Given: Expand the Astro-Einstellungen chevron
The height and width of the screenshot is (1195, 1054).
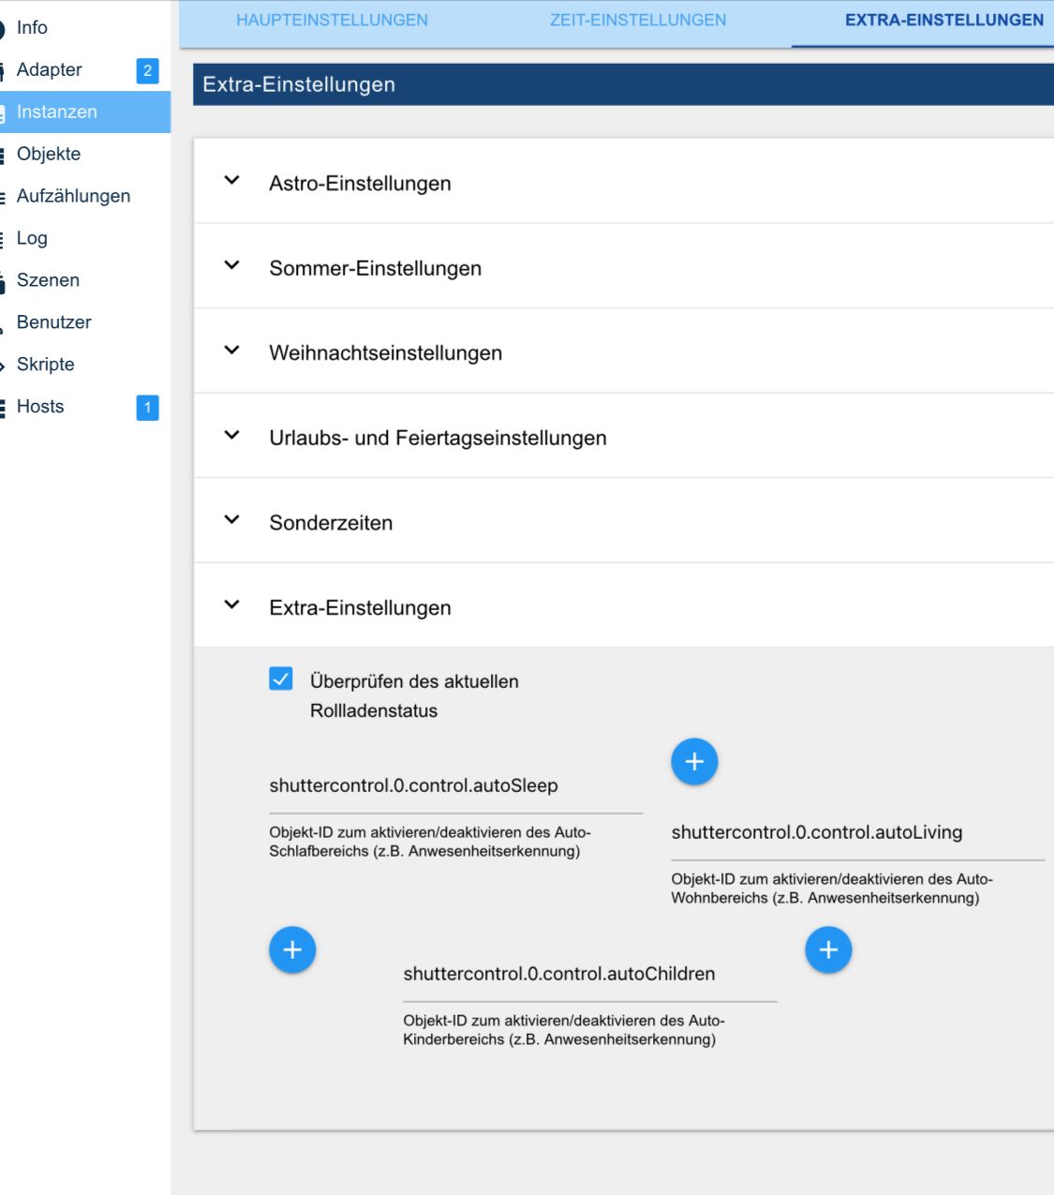Looking at the screenshot, I should (x=232, y=181).
